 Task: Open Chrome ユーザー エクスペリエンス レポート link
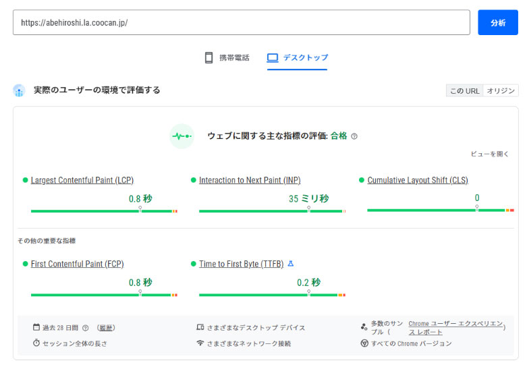click(x=455, y=328)
